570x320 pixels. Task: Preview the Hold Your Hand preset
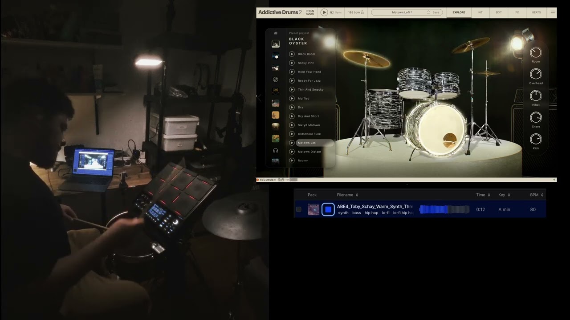coord(292,72)
